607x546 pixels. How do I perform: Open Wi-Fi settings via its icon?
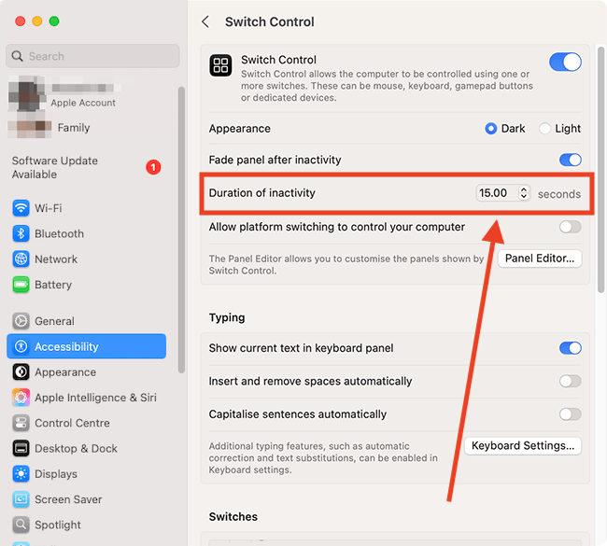tap(21, 208)
